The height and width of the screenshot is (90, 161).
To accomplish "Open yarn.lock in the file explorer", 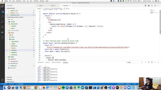I will click(x=13, y=68).
